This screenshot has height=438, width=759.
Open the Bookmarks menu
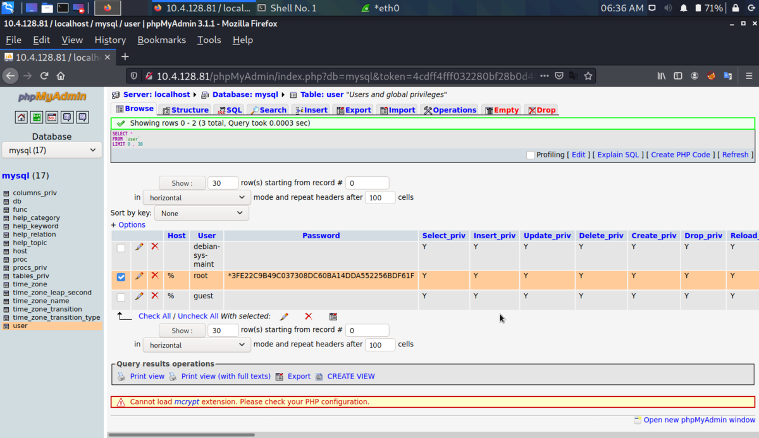tap(162, 40)
